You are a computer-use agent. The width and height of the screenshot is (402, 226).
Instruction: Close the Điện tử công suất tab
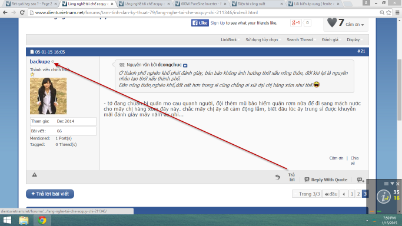click(281, 4)
